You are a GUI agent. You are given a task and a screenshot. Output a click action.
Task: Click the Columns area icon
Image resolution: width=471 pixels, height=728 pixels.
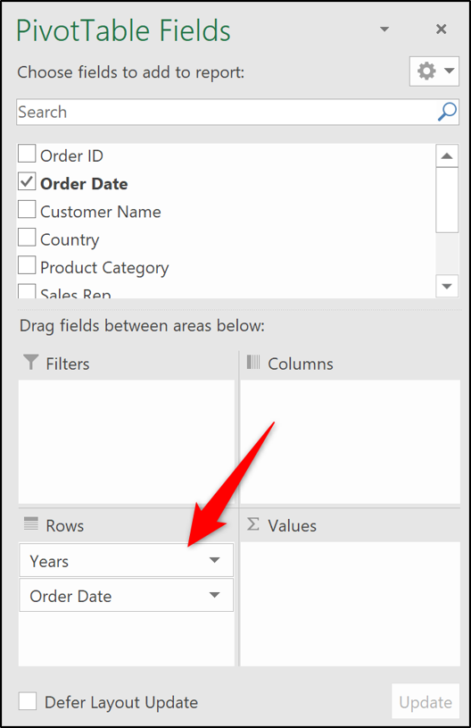[x=253, y=362]
